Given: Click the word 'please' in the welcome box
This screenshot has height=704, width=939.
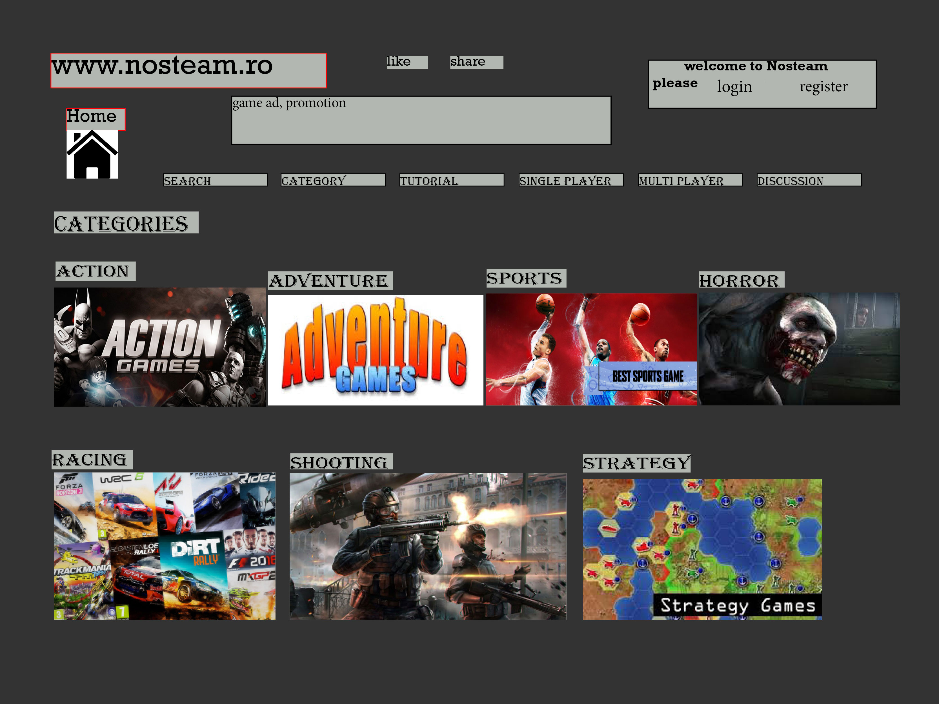Looking at the screenshot, I should coord(675,83).
